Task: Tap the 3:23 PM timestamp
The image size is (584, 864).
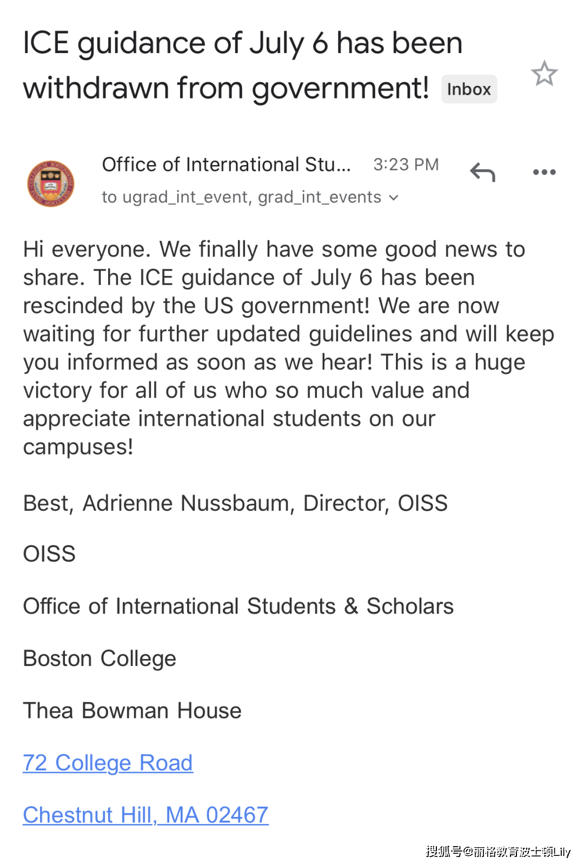Action: 406,164
